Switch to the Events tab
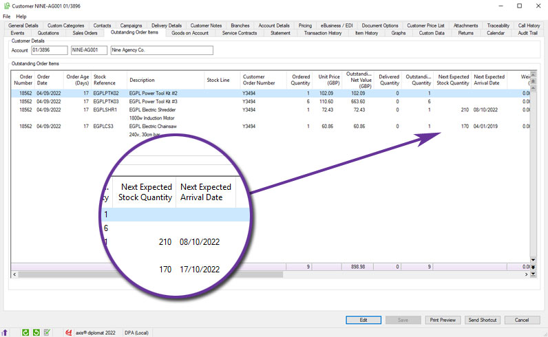The height and width of the screenshot is (337, 548). 17,33
